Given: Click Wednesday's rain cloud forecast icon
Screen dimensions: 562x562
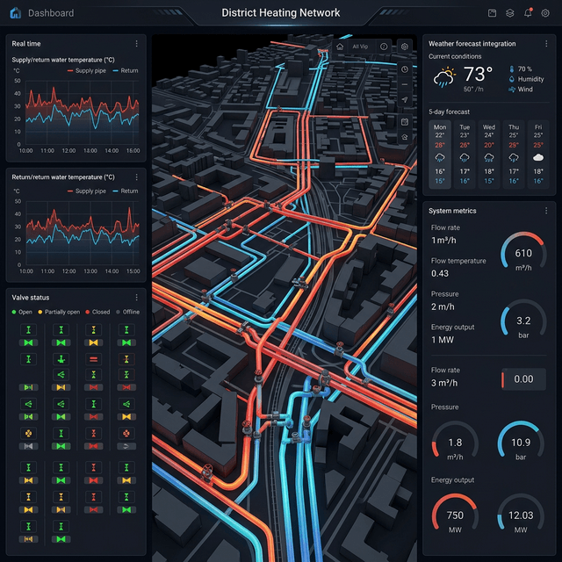Looking at the screenshot, I should [489, 158].
